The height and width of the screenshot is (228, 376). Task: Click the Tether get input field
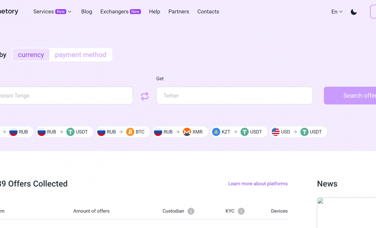[235, 95]
